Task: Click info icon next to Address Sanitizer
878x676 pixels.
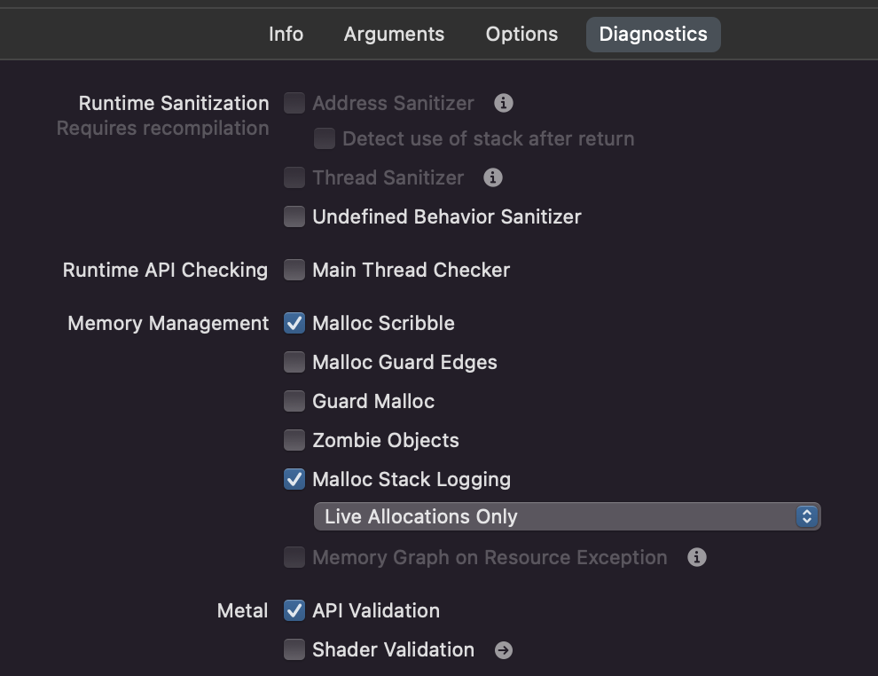Action: [504, 103]
